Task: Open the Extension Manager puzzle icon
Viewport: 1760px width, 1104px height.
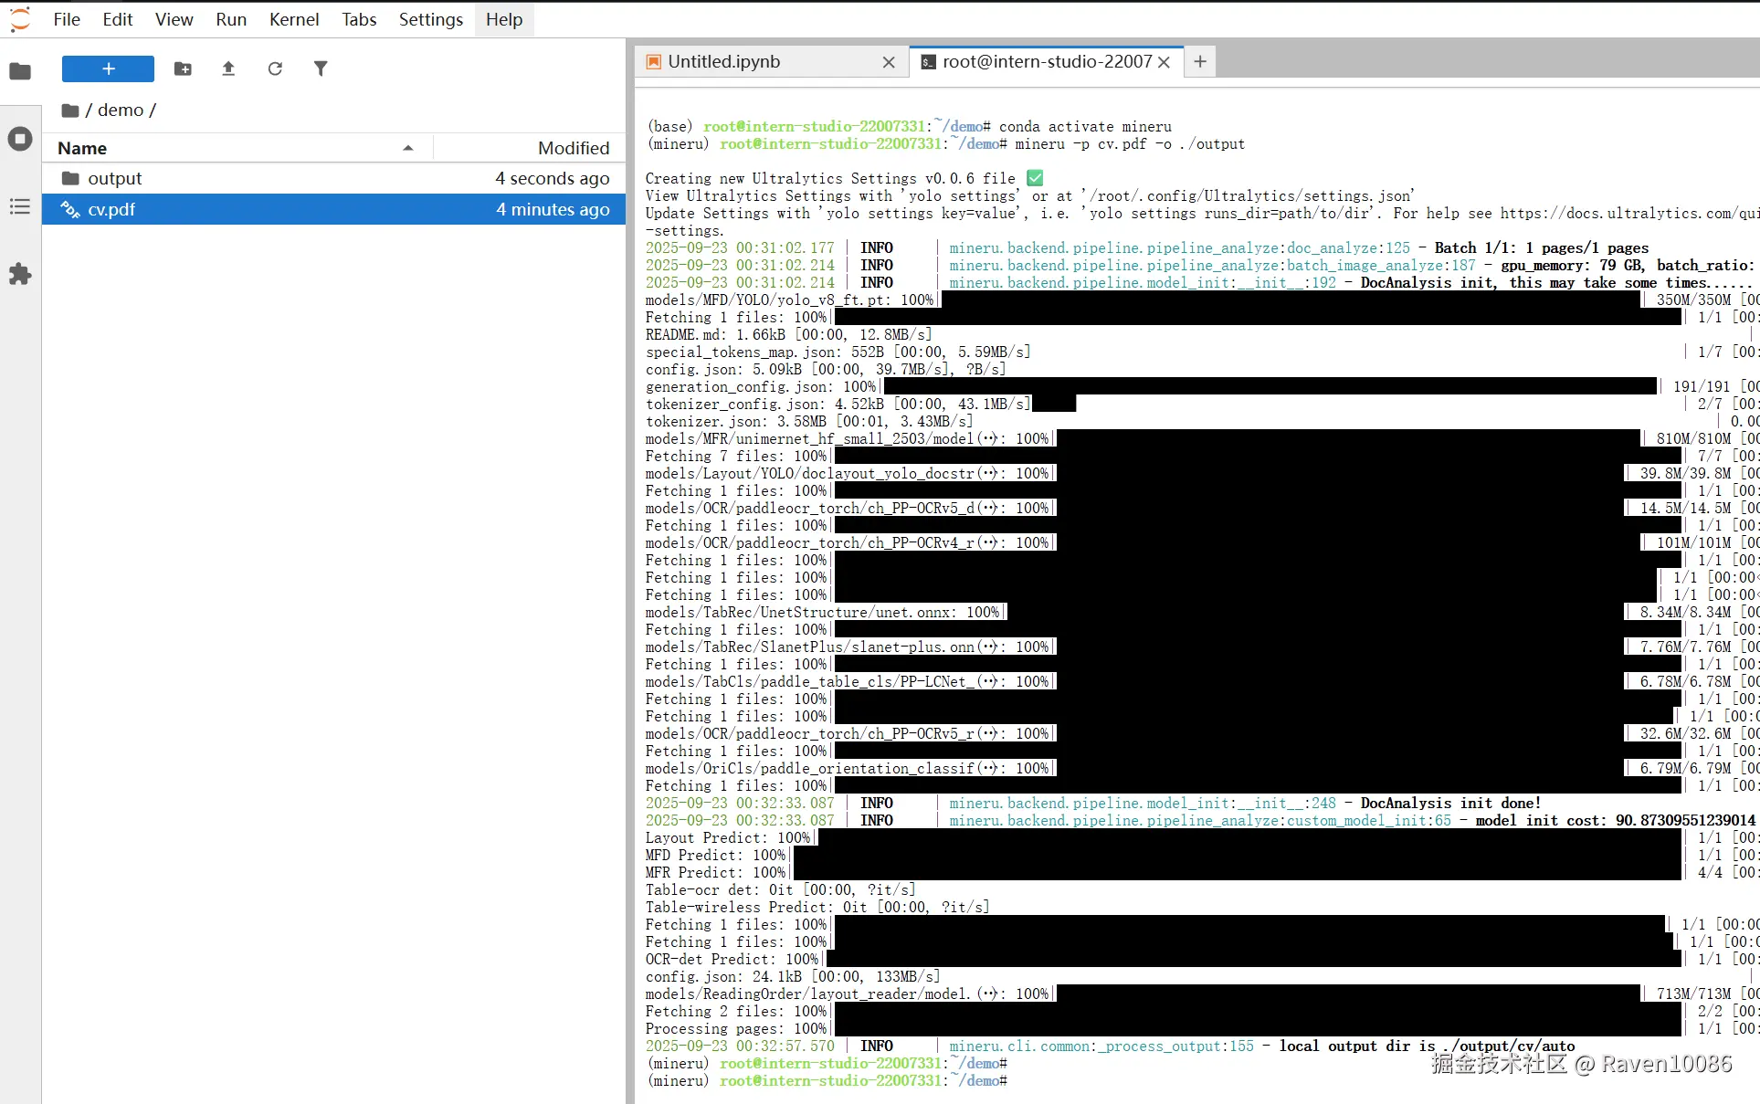Action: (x=20, y=274)
